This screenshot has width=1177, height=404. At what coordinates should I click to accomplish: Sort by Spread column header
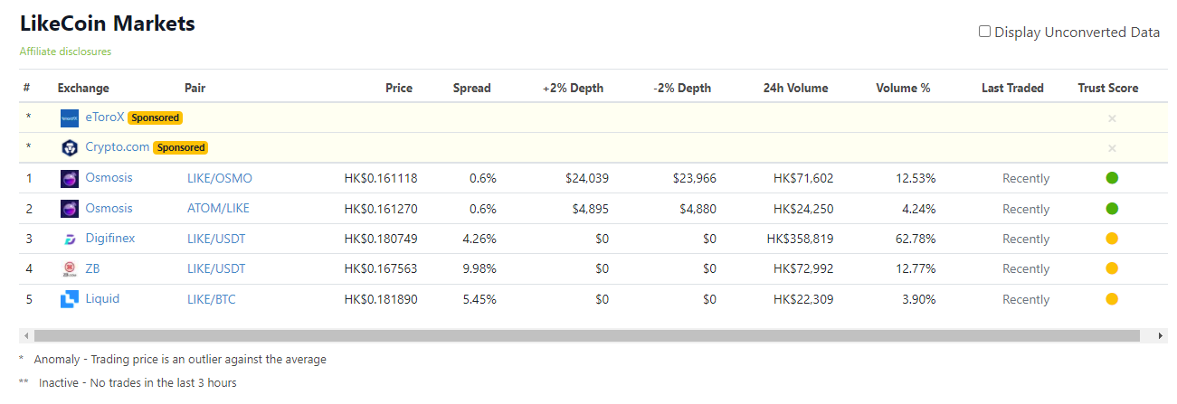pos(472,88)
